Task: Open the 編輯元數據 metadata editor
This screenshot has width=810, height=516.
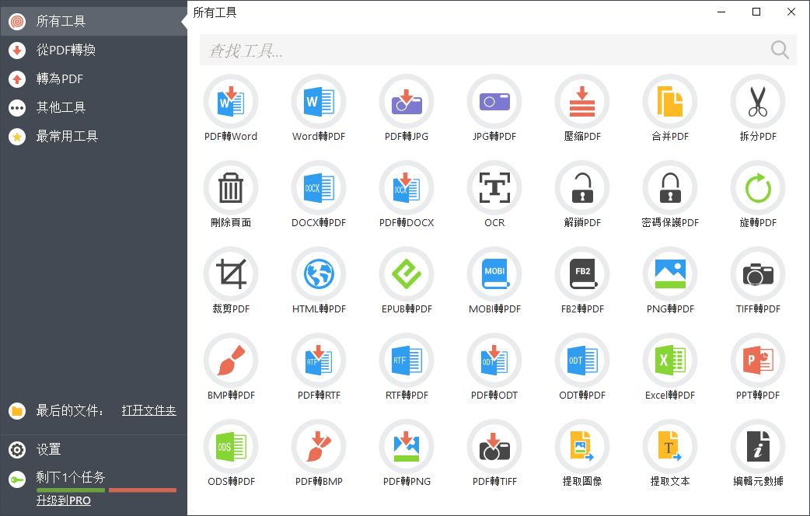Action: point(757,447)
